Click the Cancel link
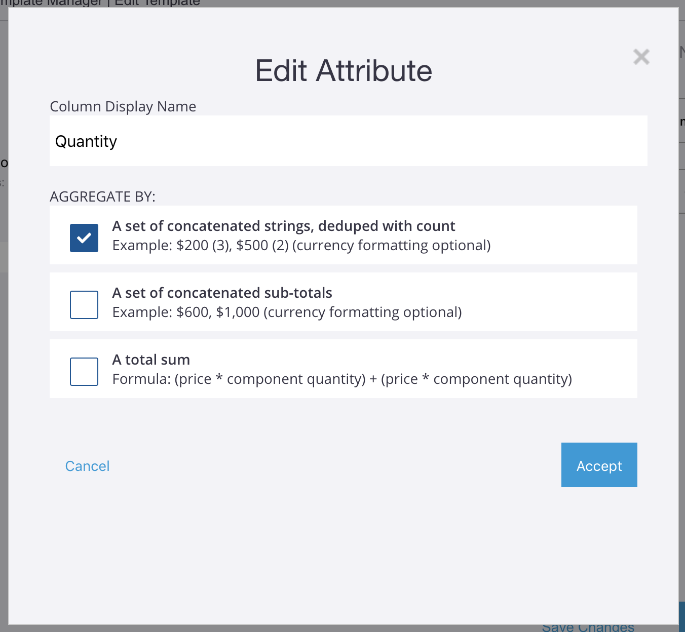 click(87, 466)
